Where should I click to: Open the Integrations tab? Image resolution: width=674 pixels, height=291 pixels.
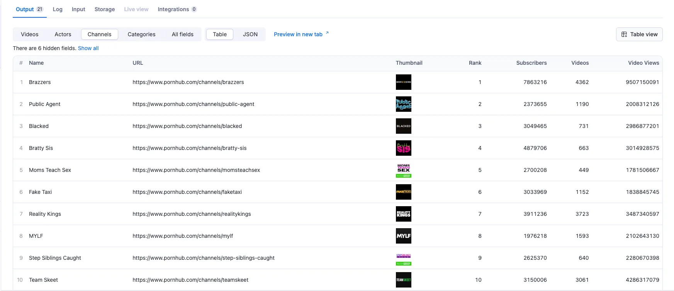click(x=177, y=9)
